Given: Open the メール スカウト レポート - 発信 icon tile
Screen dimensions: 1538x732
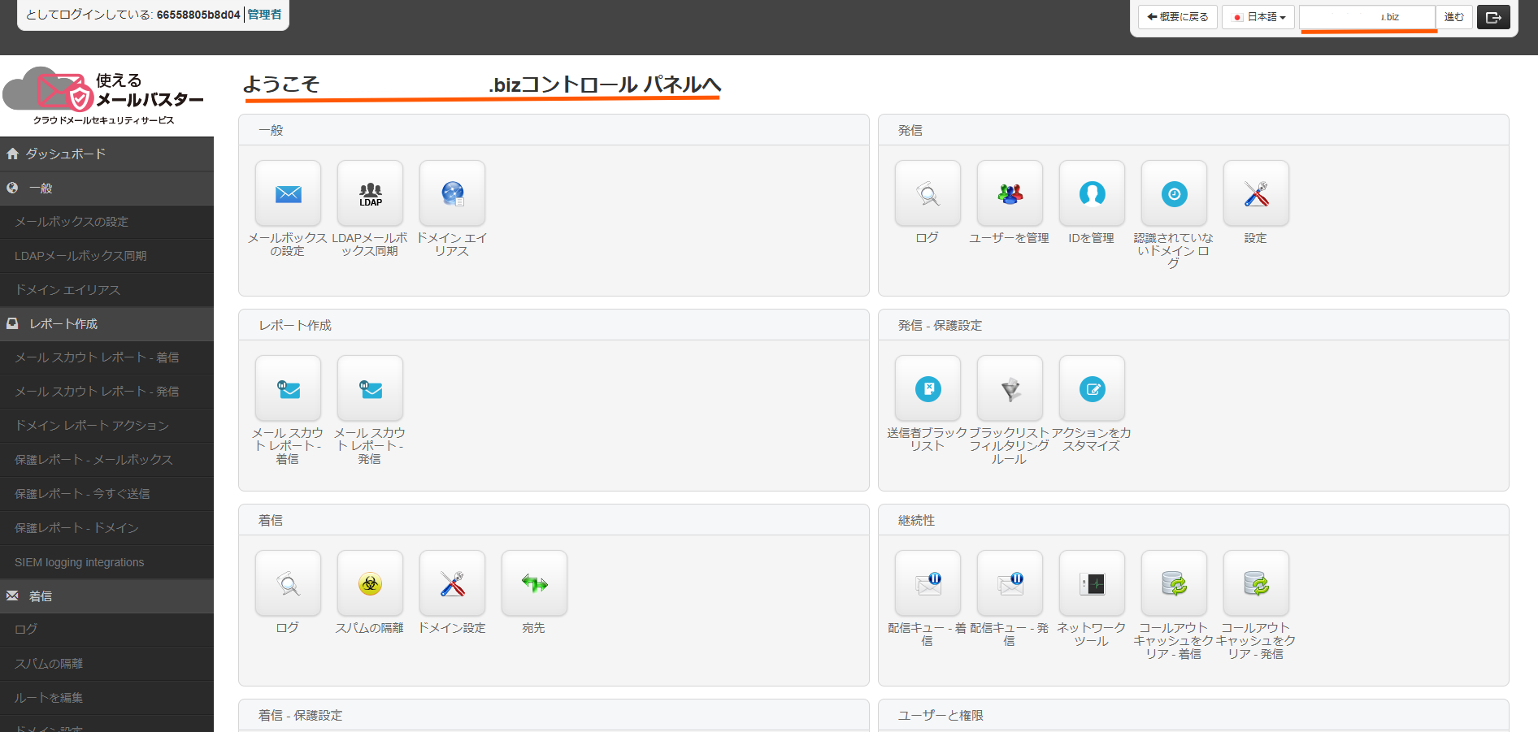Looking at the screenshot, I should 370,388.
